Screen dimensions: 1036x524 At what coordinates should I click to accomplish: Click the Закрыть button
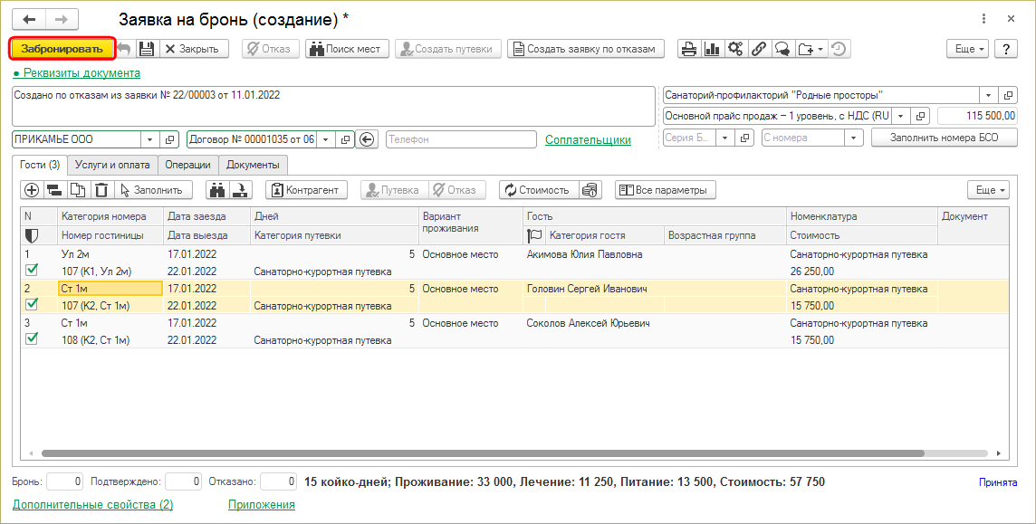pyautogui.click(x=194, y=49)
